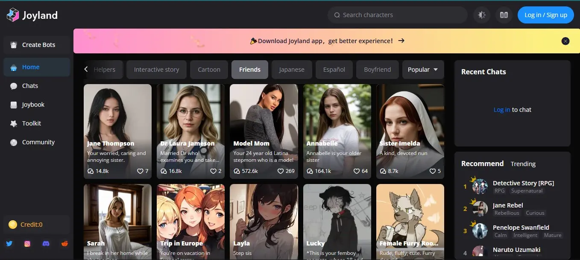Viewport: 580px width, 260px height.
Task: Open Joybook from the sidebar
Action: [37, 105]
